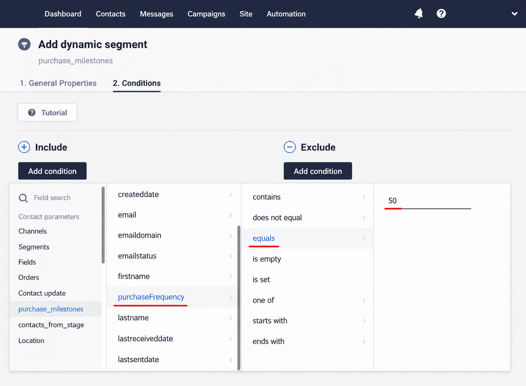Click the Include plus circle icon
This screenshot has height=386, width=526.
[x=24, y=147]
